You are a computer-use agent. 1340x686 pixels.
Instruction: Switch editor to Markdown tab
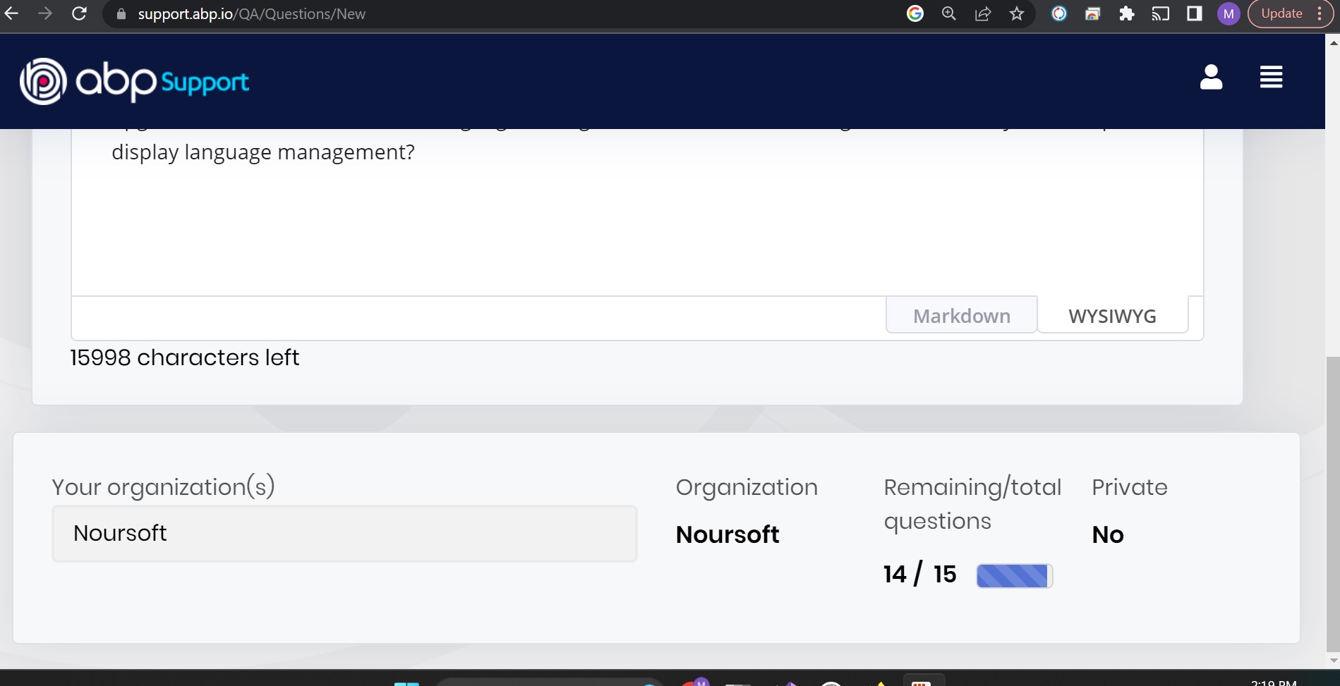[961, 316]
